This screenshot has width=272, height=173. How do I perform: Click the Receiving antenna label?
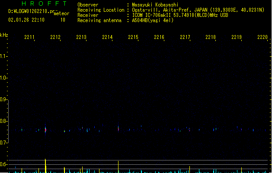[x=99, y=20]
